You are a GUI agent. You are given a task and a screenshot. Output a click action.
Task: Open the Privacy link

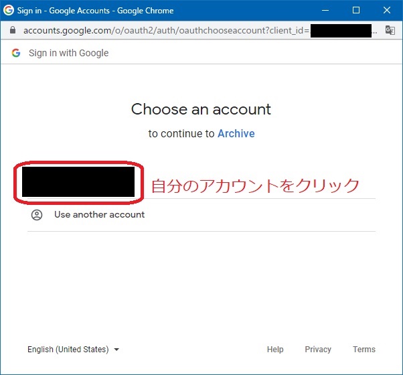point(318,350)
